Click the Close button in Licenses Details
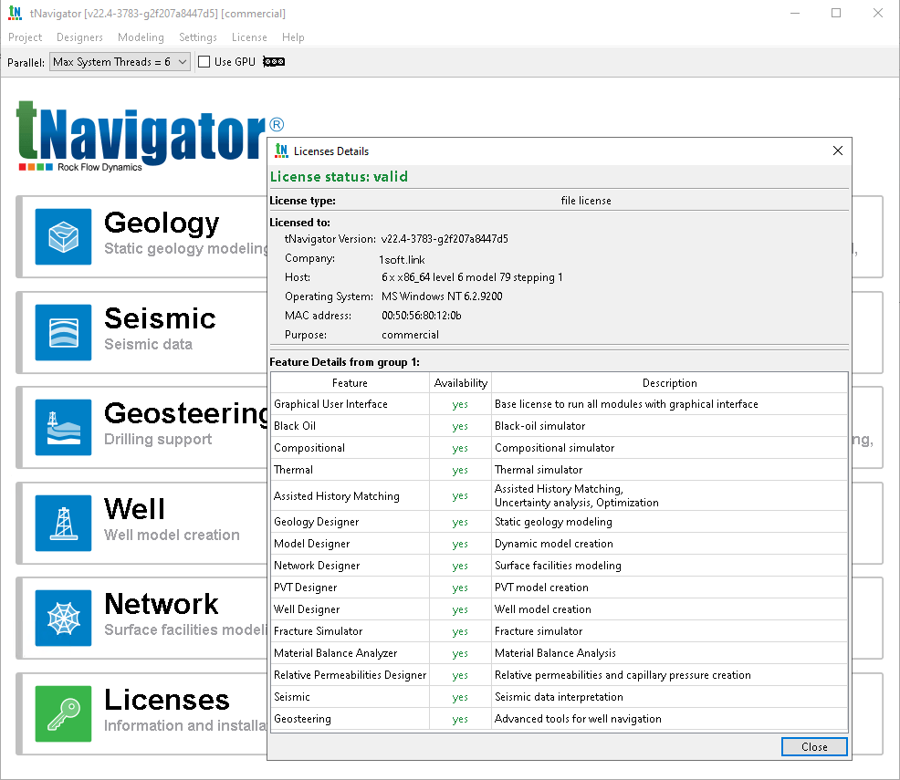This screenshot has height=780, width=900. tap(814, 747)
